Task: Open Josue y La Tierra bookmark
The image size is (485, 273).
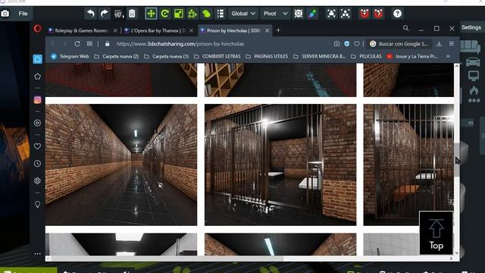Action: point(412,56)
